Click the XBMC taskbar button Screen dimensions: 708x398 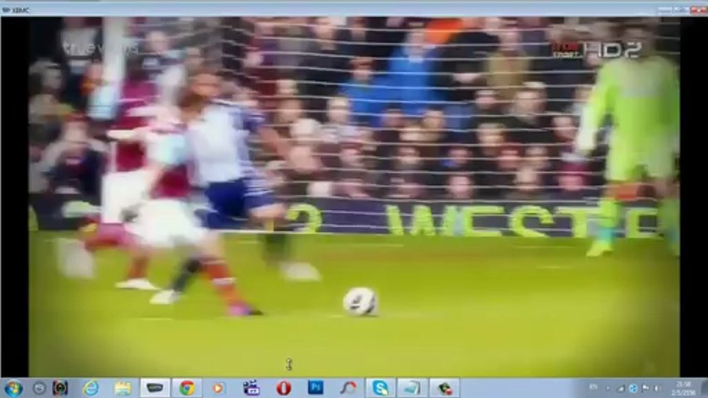(154, 388)
